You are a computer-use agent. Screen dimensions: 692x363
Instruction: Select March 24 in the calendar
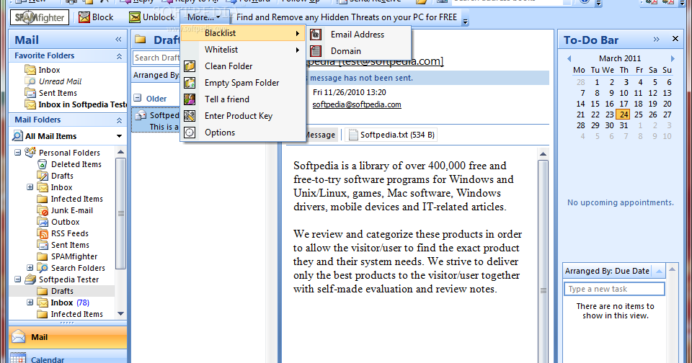(x=623, y=115)
